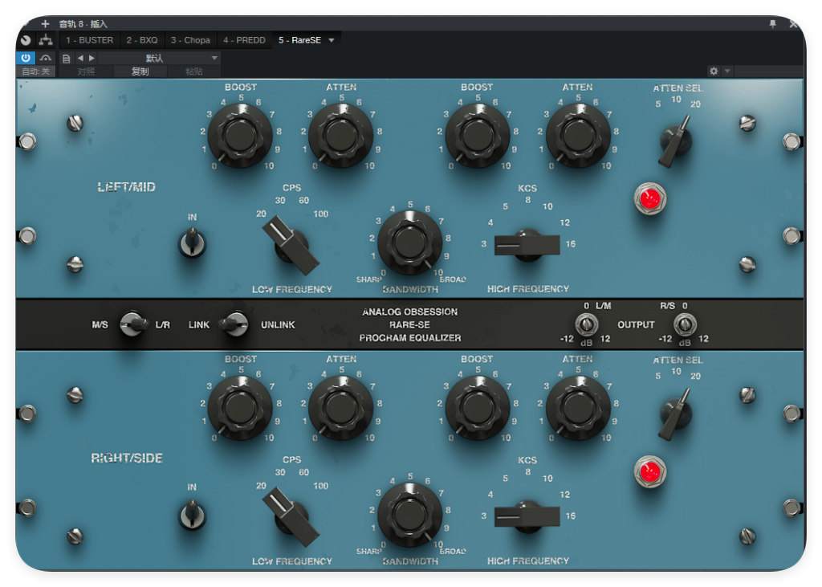Click the 自动: 关 automation mode selector
822x587 pixels.
[35, 71]
